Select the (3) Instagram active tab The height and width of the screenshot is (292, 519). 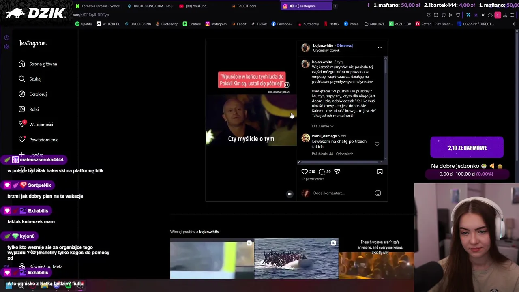305,6
